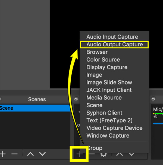
Task: Select the Image source option
Action: click(x=114, y=75)
